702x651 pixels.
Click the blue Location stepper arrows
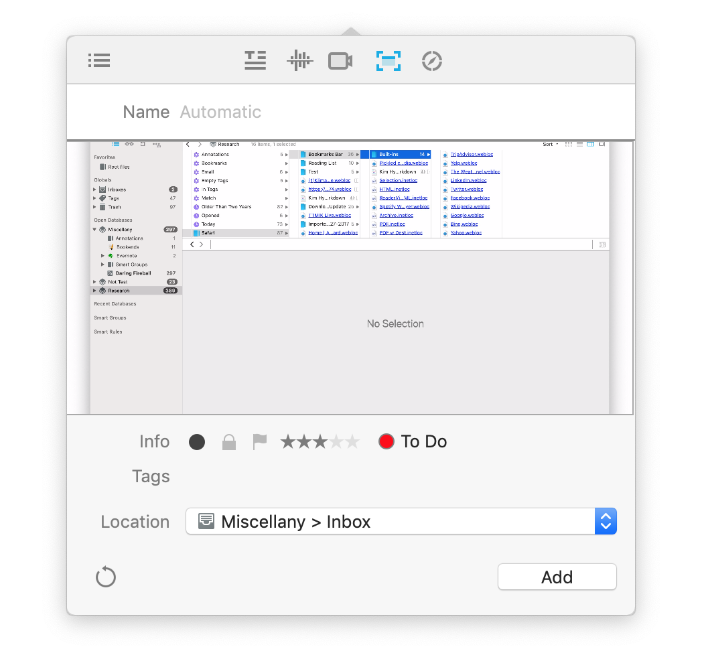pyautogui.click(x=606, y=522)
